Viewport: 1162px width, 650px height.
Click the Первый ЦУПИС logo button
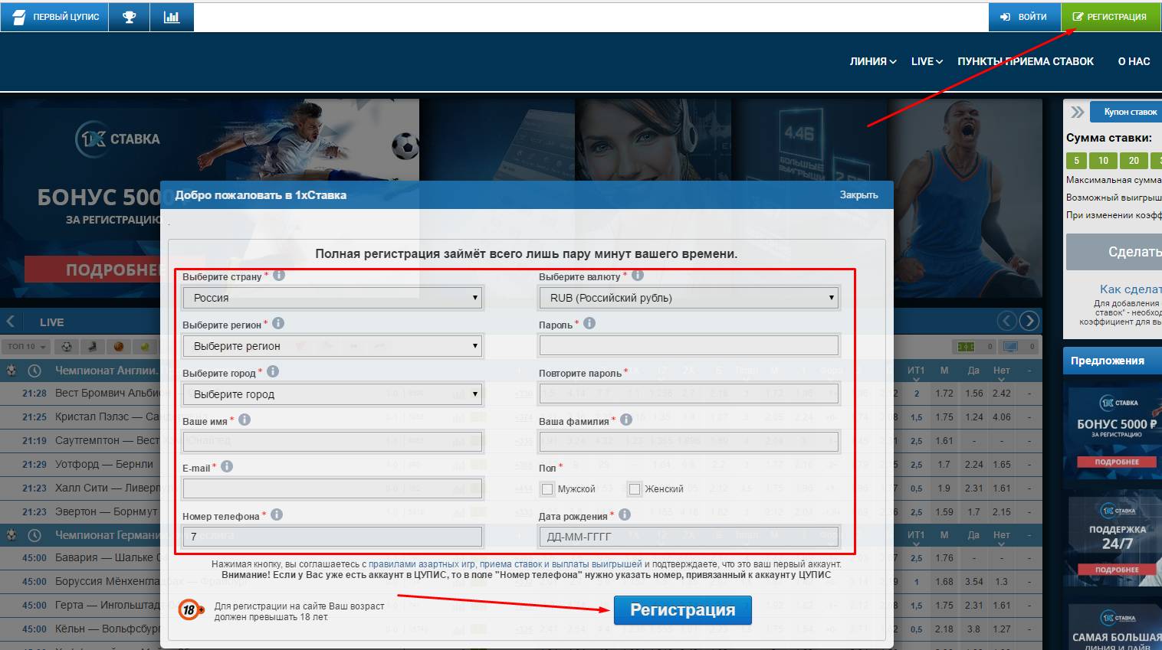pyautogui.click(x=56, y=17)
